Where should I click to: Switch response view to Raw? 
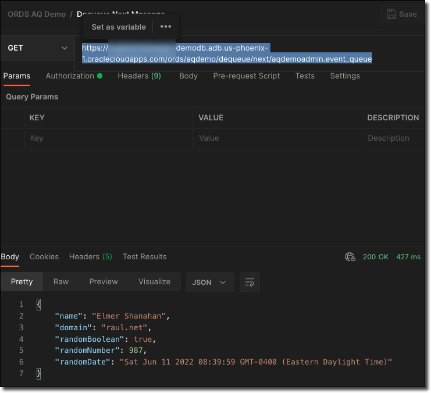(61, 282)
